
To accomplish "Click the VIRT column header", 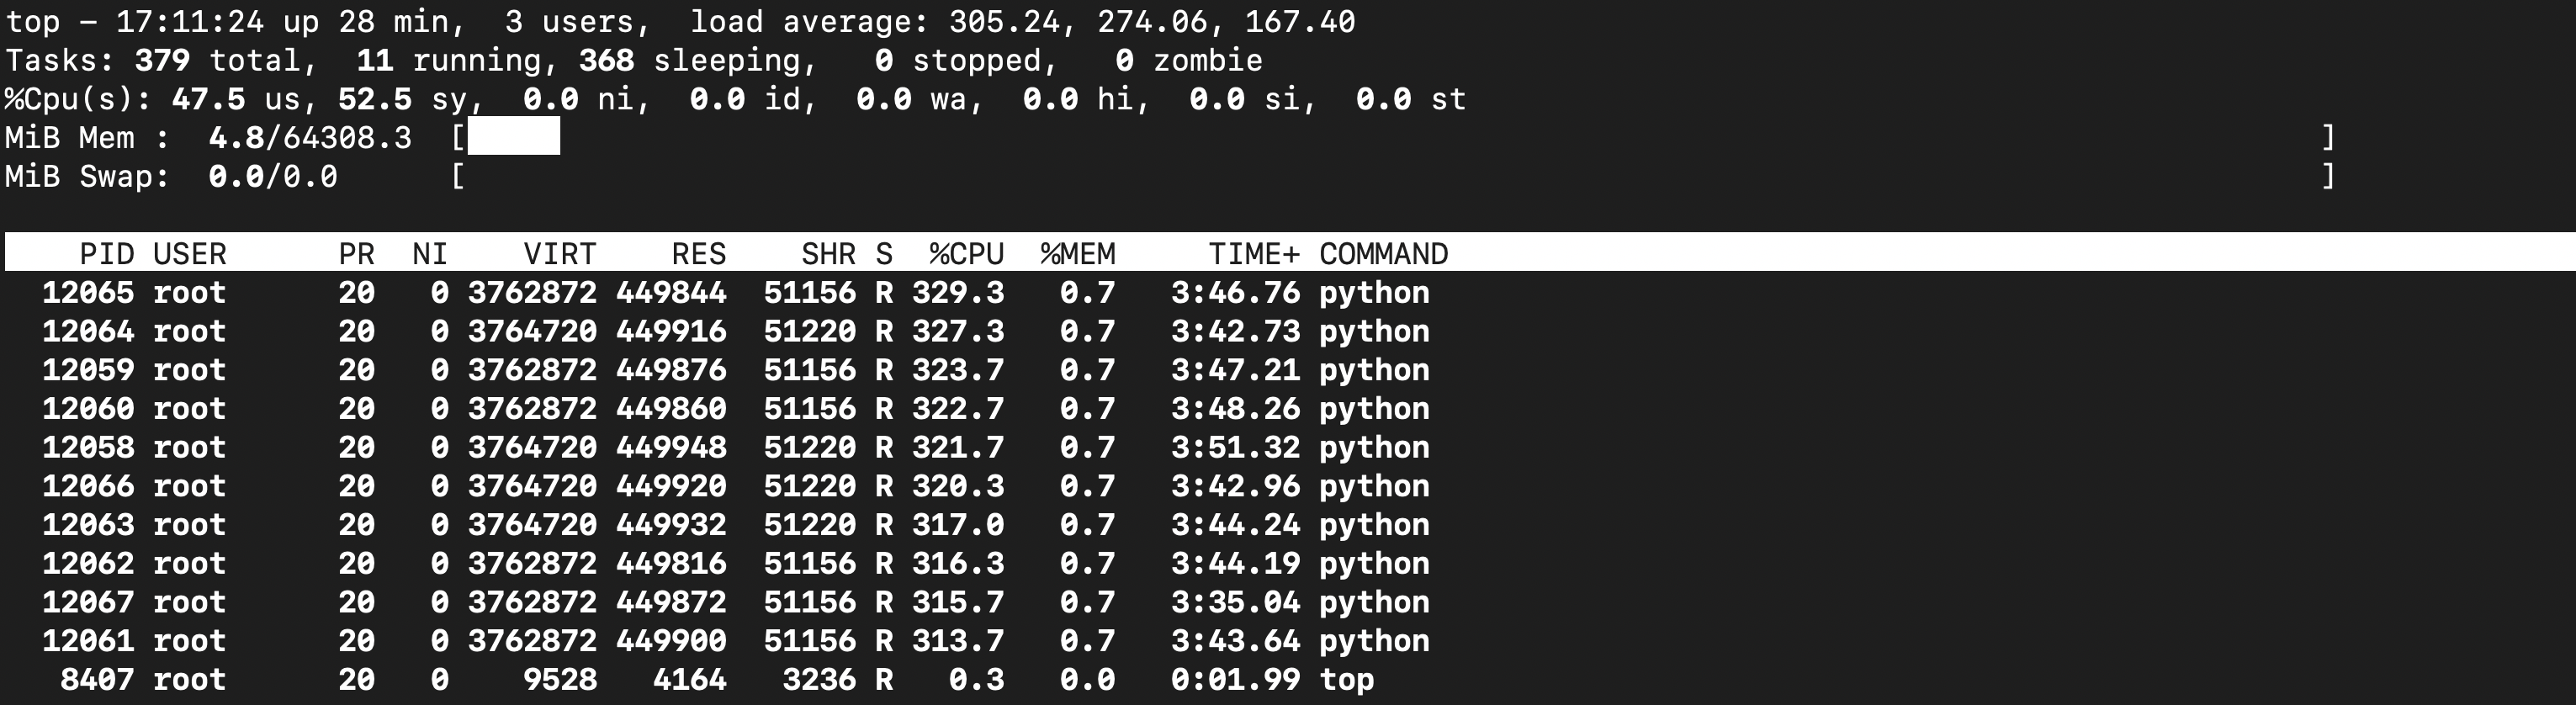I will click(x=559, y=254).
